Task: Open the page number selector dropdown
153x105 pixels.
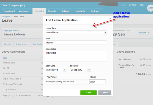Action: (x=11, y=96)
